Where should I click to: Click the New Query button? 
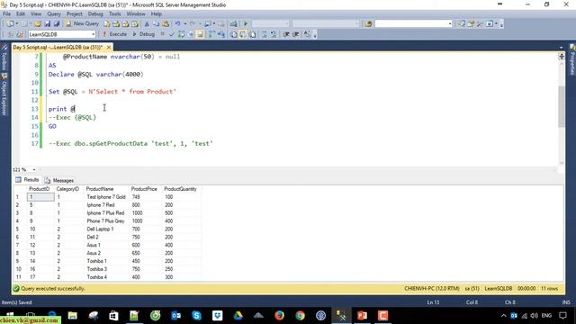[x=82, y=23]
